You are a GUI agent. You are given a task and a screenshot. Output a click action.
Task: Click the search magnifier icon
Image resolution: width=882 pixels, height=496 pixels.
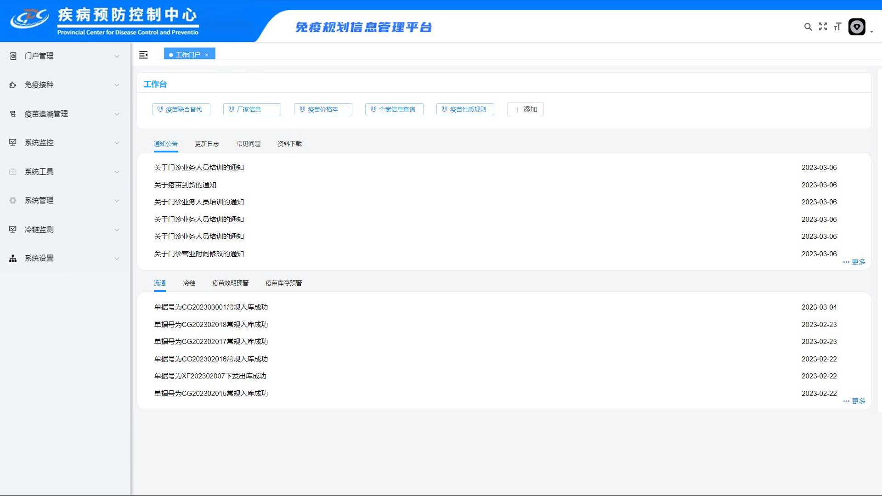pos(808,27)
